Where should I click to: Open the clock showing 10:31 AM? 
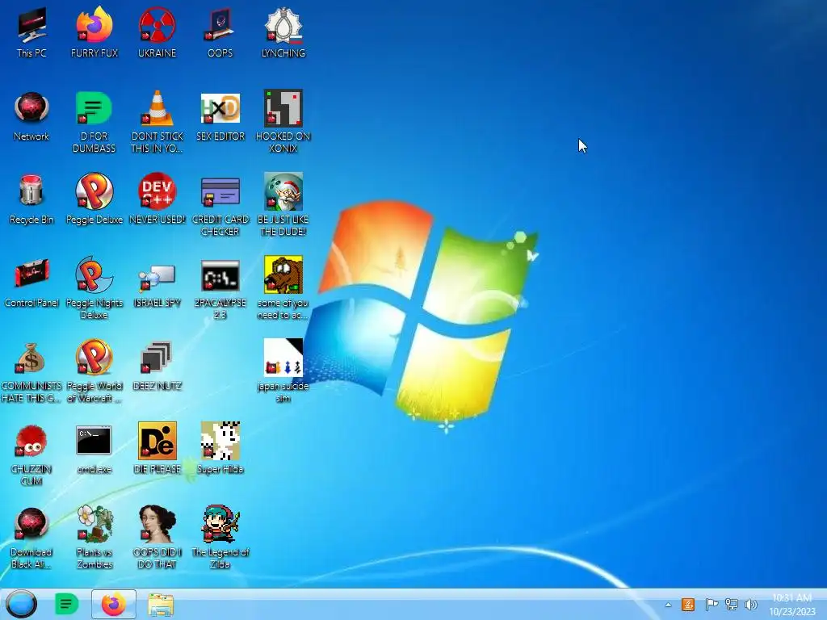791,604
